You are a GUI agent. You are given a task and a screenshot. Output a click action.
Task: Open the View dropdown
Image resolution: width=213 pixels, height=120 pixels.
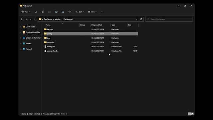click(x=92, y=12)
